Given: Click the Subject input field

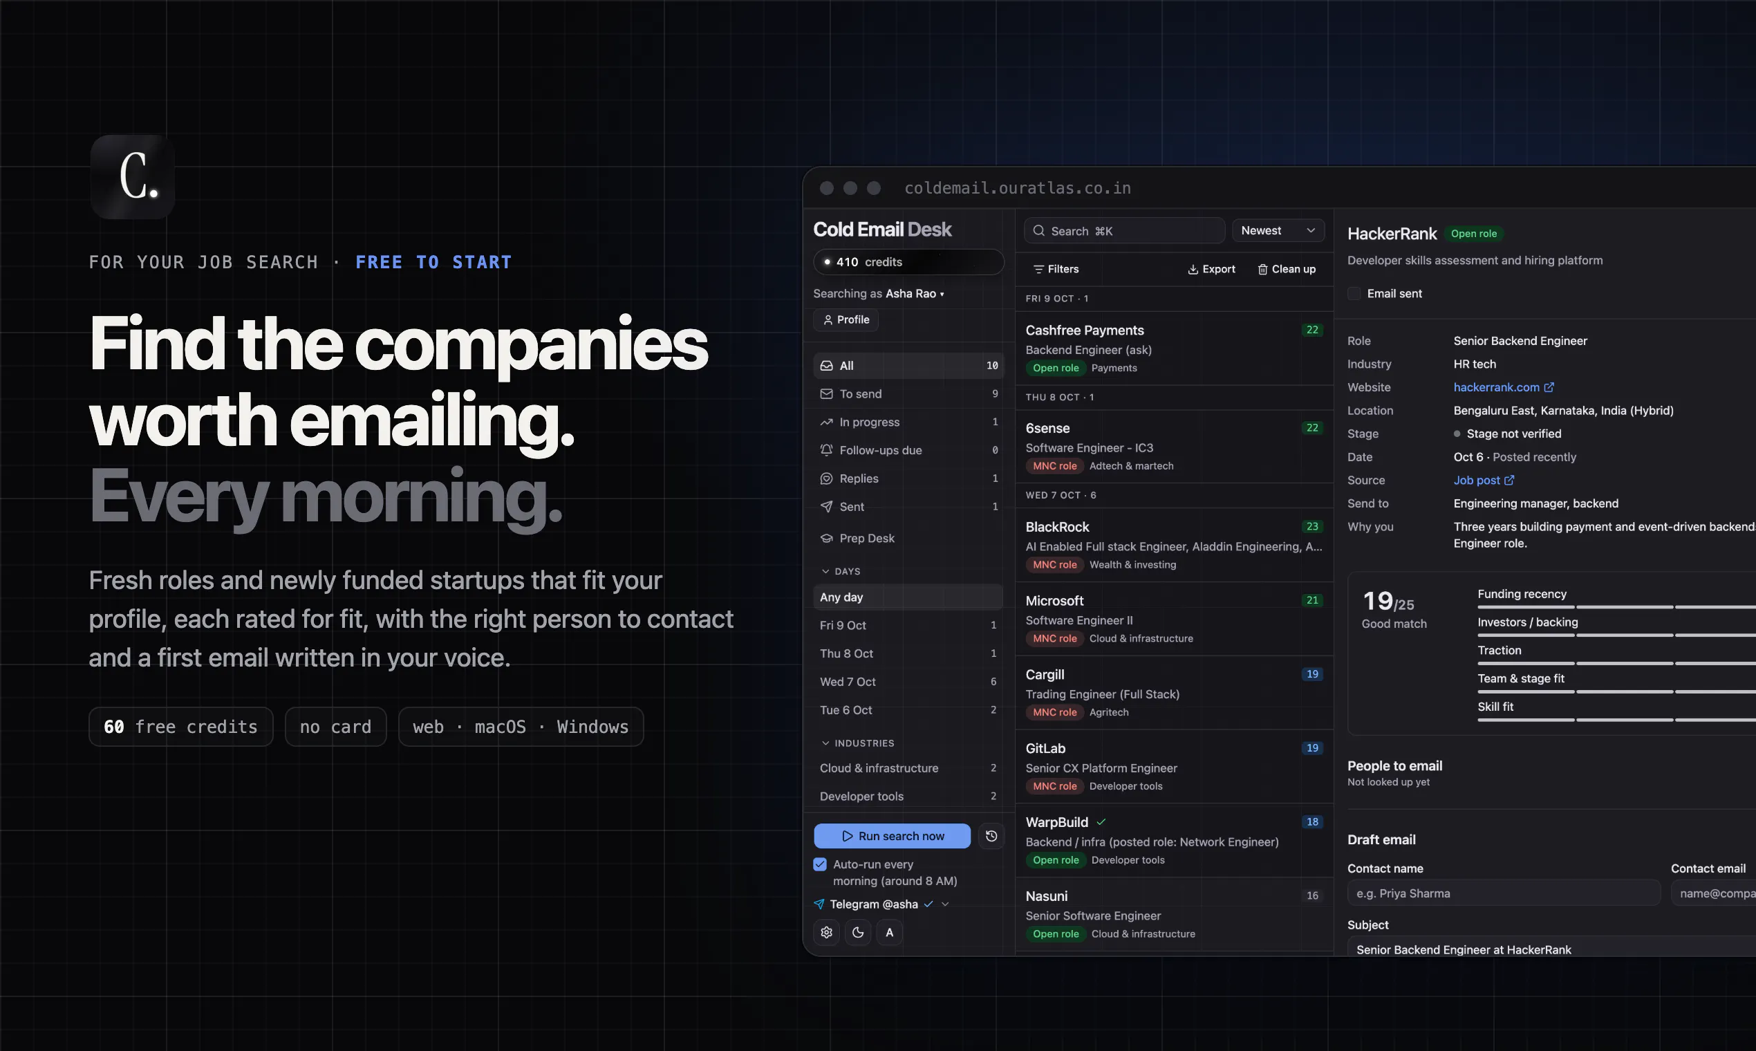Looking at the screenshot, I should point(1551,947).
